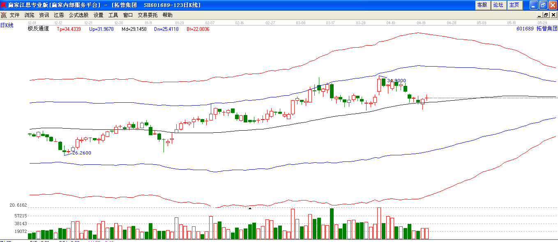Image resolution: width=558 pixels, height=242 pixels.
Task: Click the 05-29 date on time axis
Action: (x=542, y=23)
